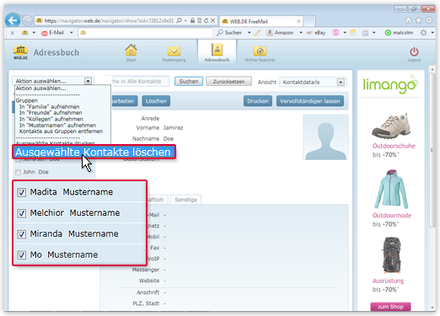440x316 pixels.
Task: Open browser home page icon
Action: coord(408,20)
